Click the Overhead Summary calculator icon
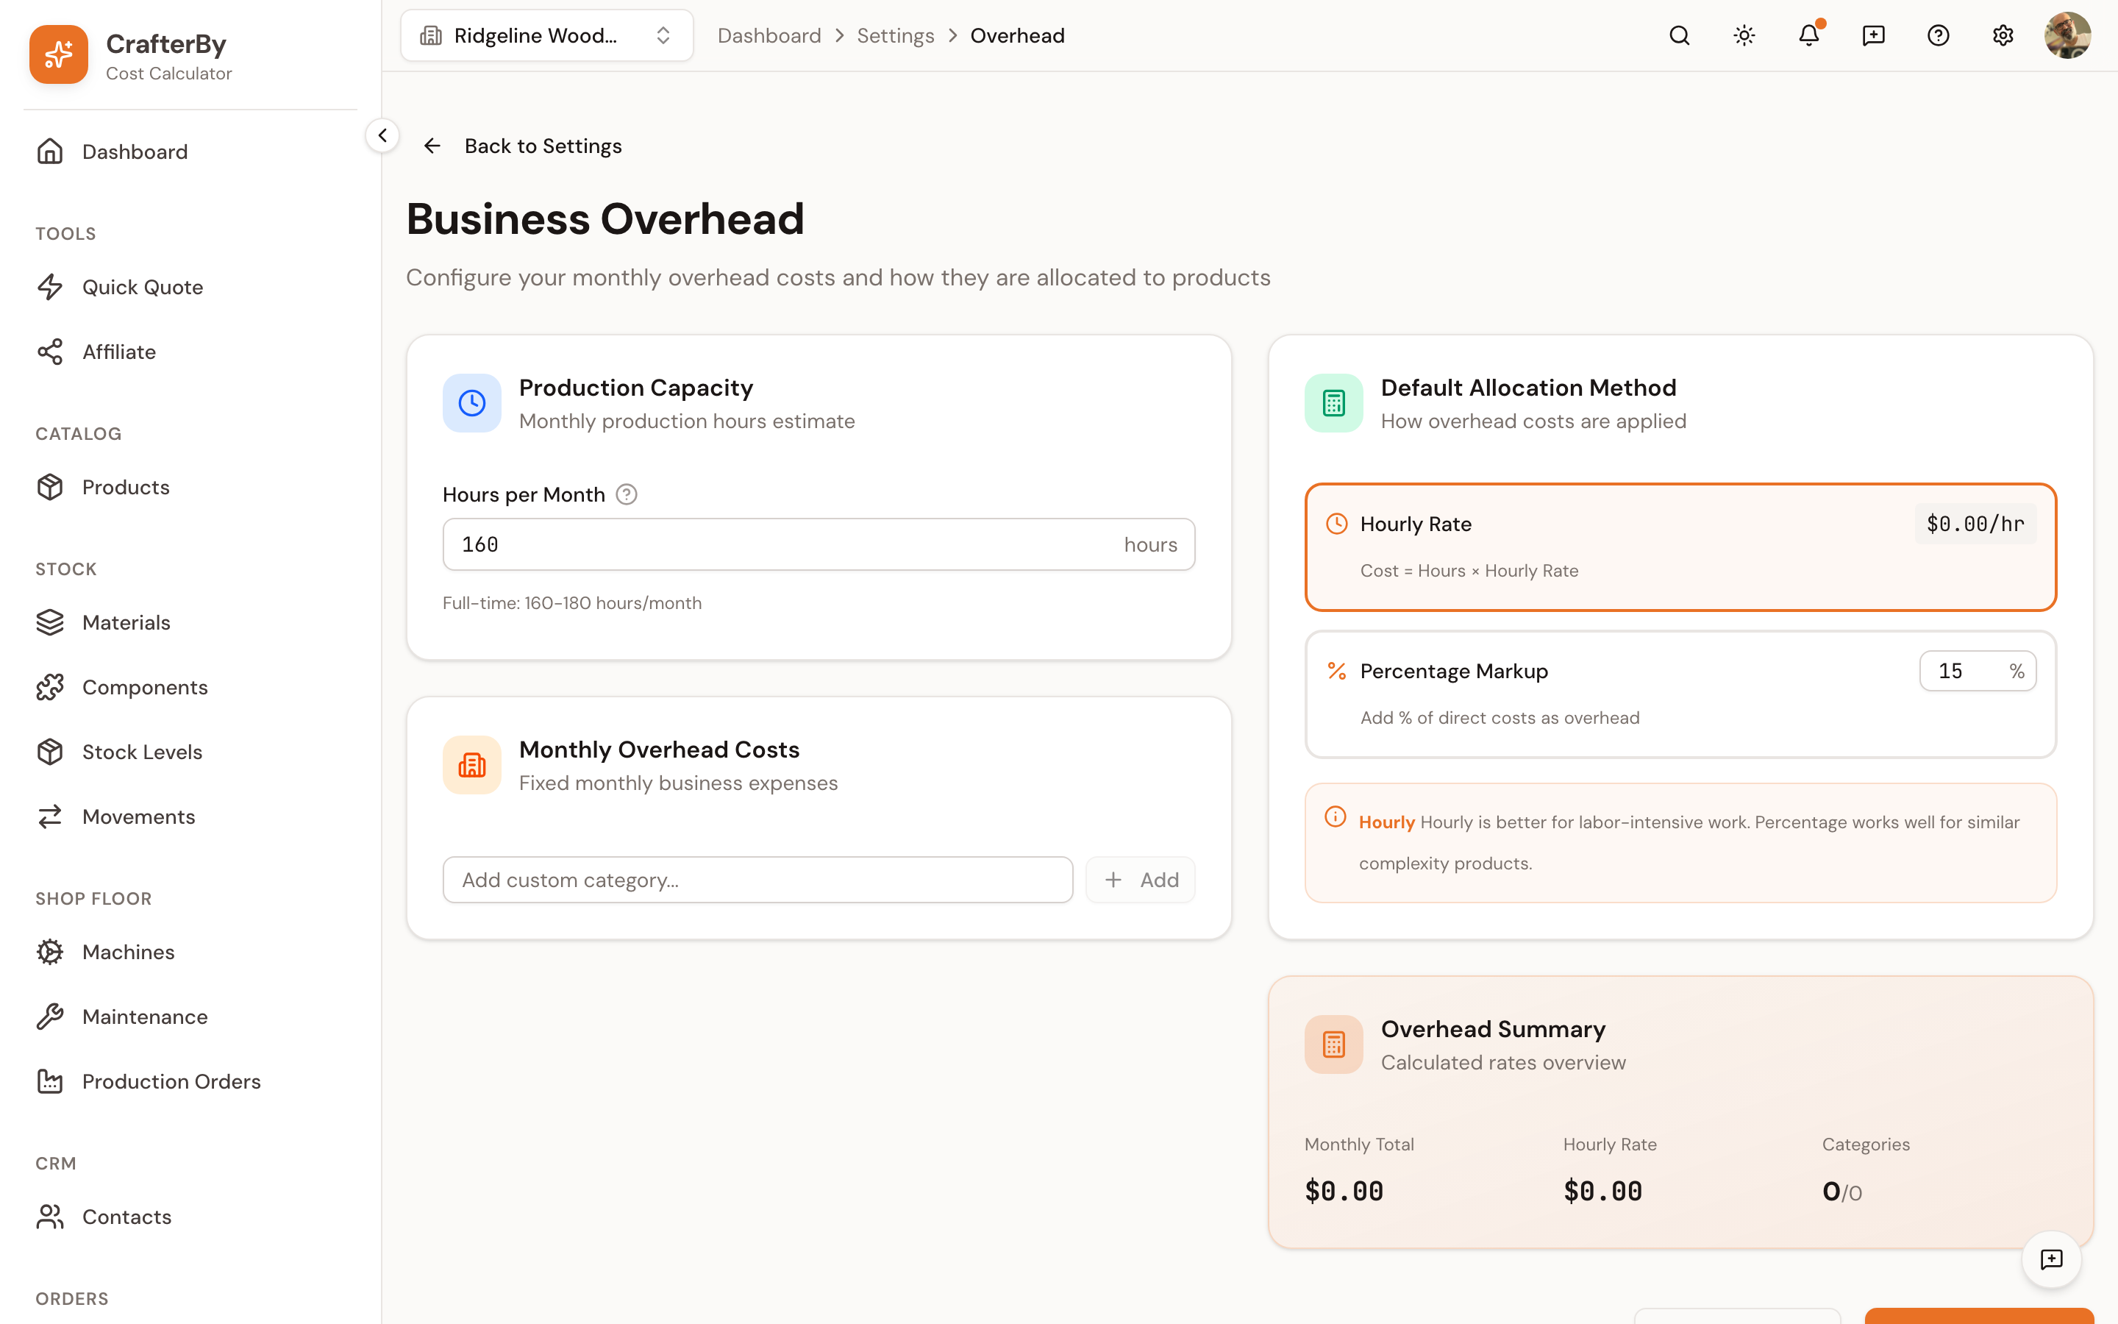The image size is (2118, 1324). pyautogui.click(x=1334, y=1044)
